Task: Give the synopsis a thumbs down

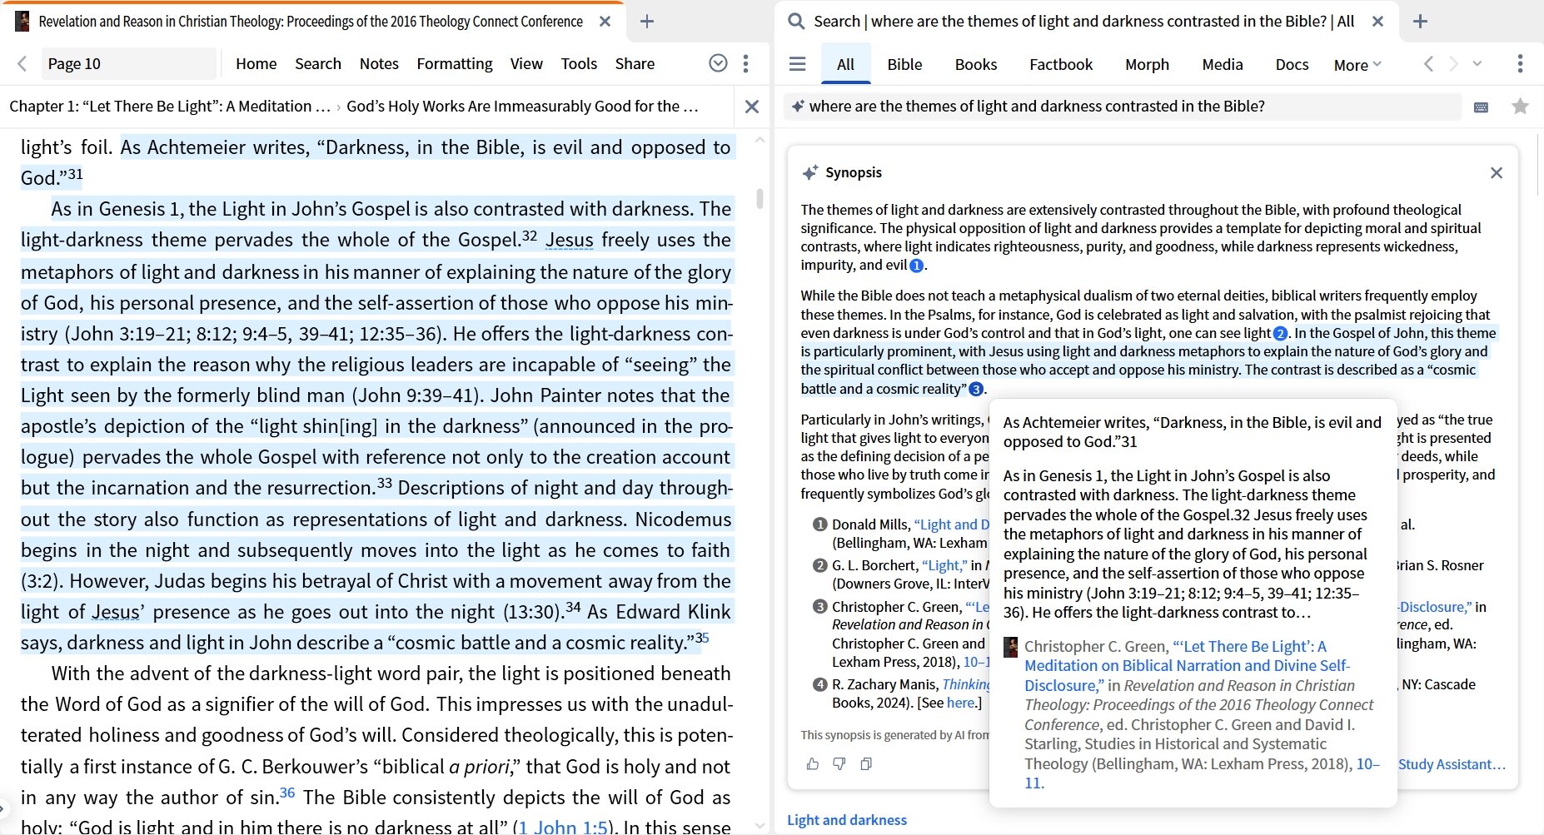Action: coord(839,763)
